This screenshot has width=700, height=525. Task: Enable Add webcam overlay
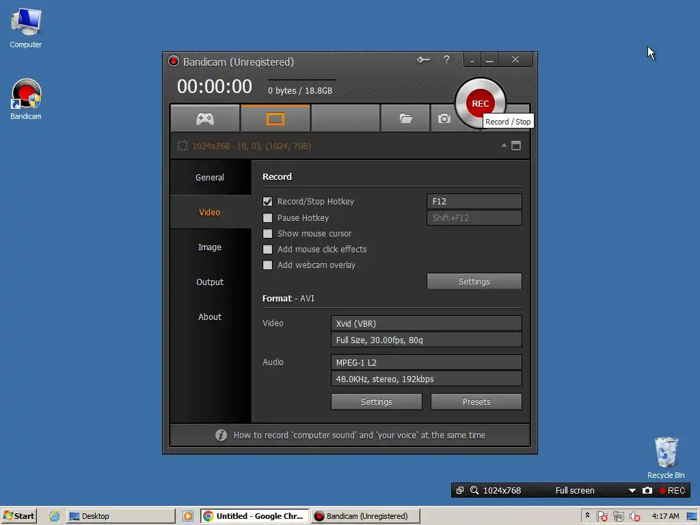click(x=267, y=265)
